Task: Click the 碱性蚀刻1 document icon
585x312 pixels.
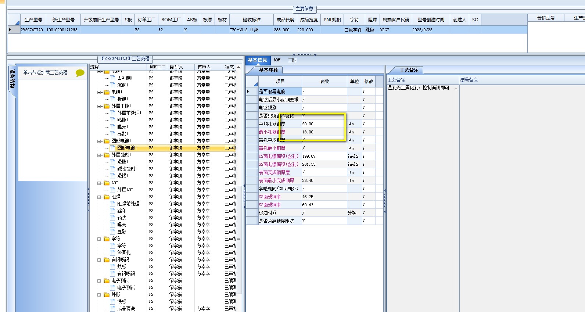Action: click(112, 169)
